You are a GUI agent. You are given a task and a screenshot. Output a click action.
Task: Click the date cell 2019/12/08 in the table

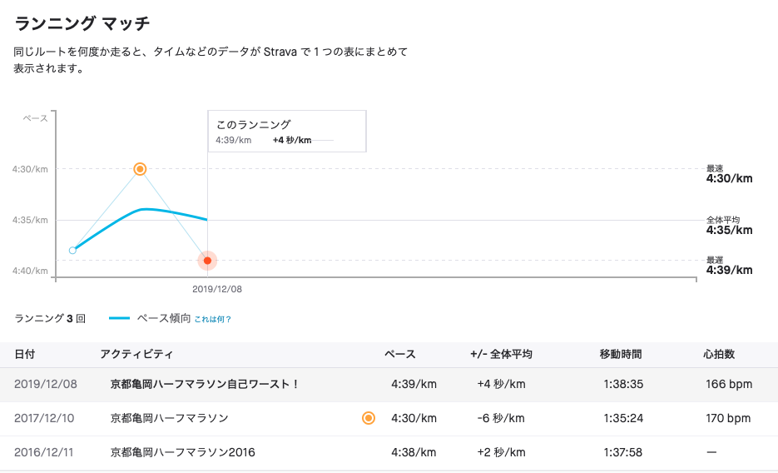[x=46, y=384]
